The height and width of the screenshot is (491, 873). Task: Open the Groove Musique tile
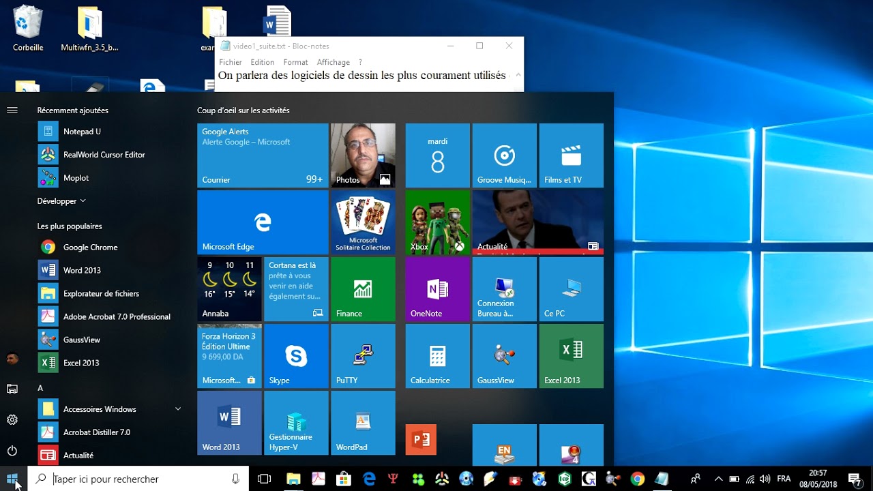(505, 155)
